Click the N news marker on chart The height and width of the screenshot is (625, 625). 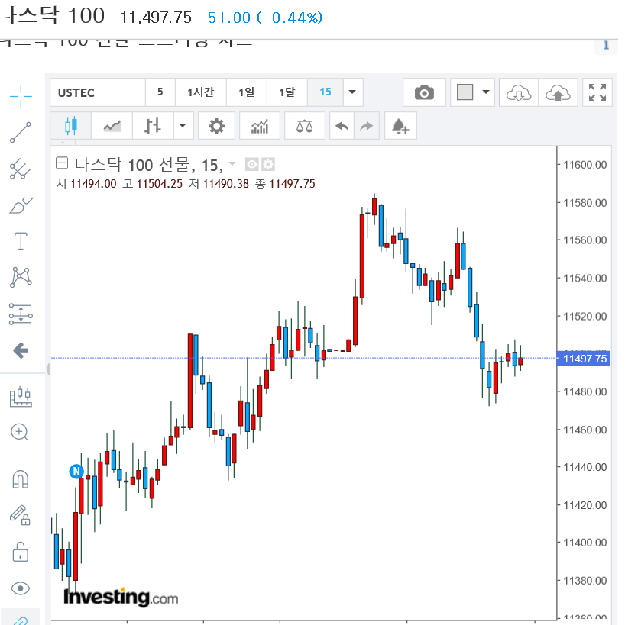[x=76, y=471]
